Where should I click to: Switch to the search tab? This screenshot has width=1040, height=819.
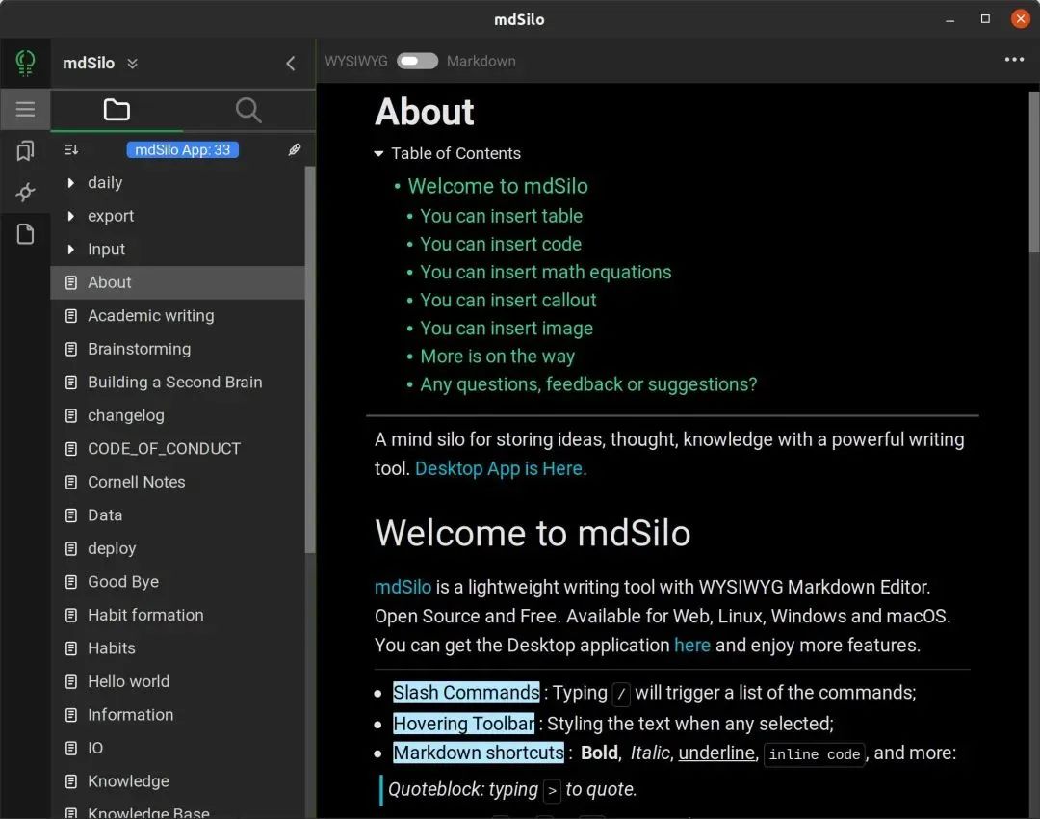[x=248, y=110]
